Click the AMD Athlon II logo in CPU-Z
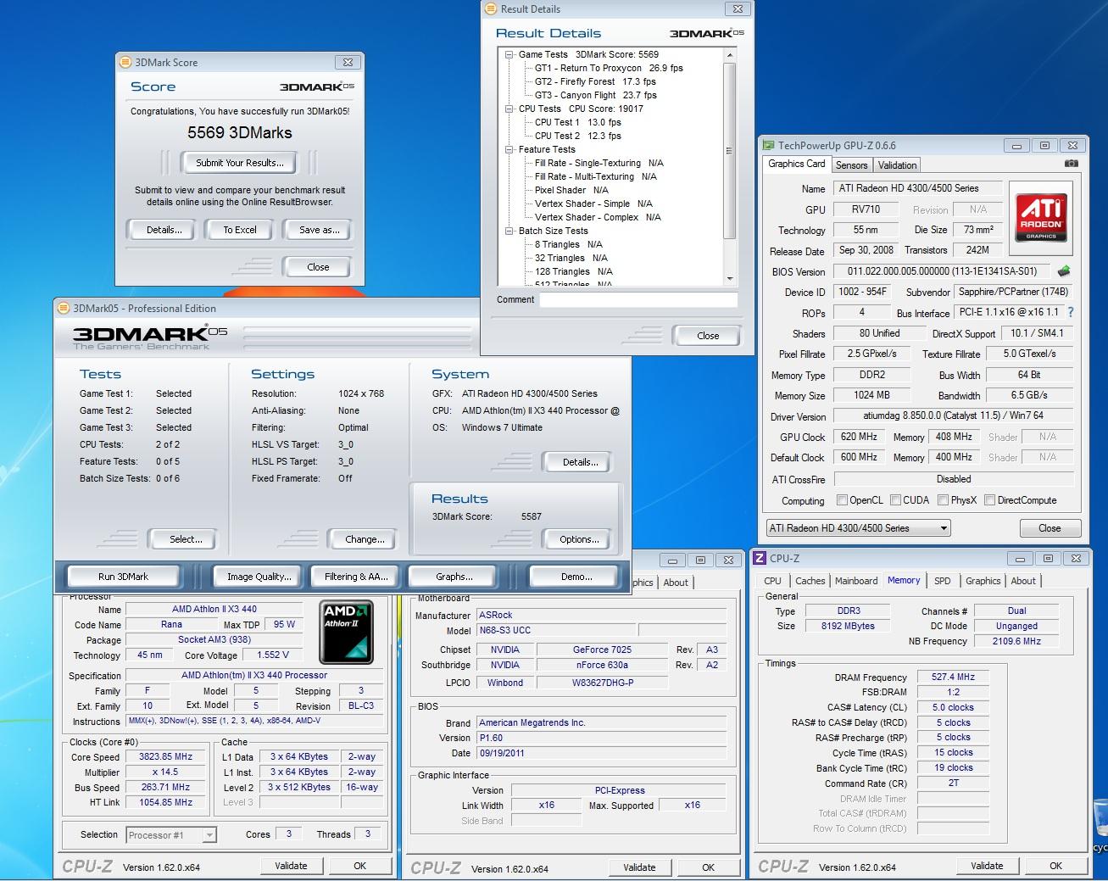 point(346,633)
